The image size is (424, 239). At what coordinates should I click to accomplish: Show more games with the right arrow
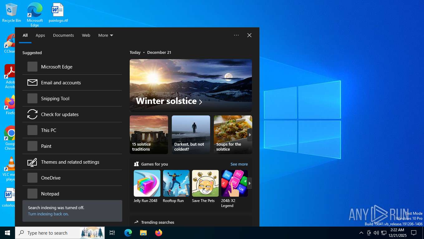pos(250,183)
